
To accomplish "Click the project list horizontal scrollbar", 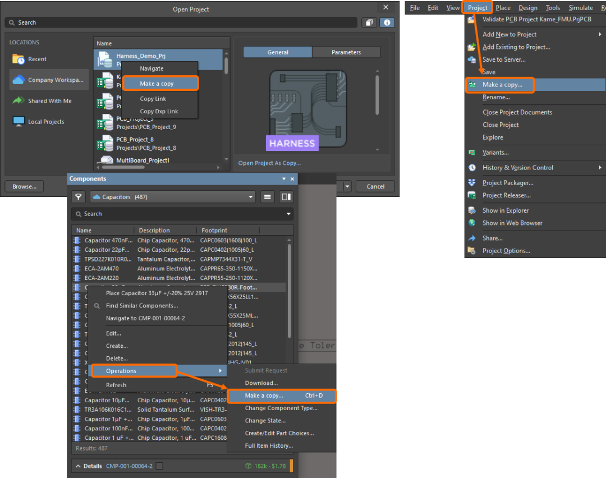I will pyautogui.click(x=123, y=167).
